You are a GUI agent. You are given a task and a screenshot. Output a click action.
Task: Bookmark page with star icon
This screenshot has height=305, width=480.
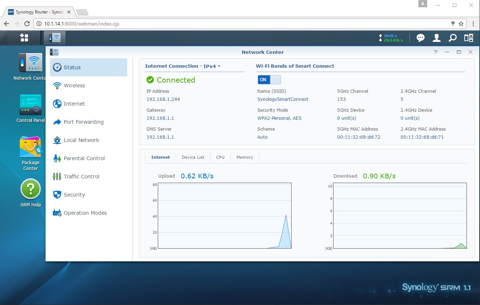[461, 24]
